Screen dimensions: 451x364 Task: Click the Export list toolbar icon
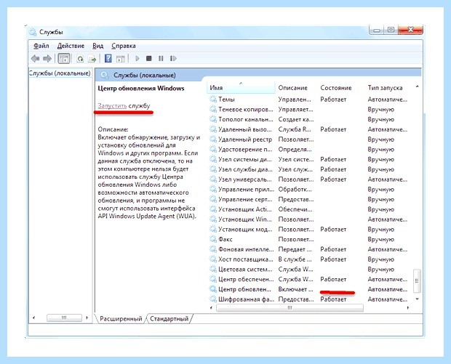click(x=92, y=59)
